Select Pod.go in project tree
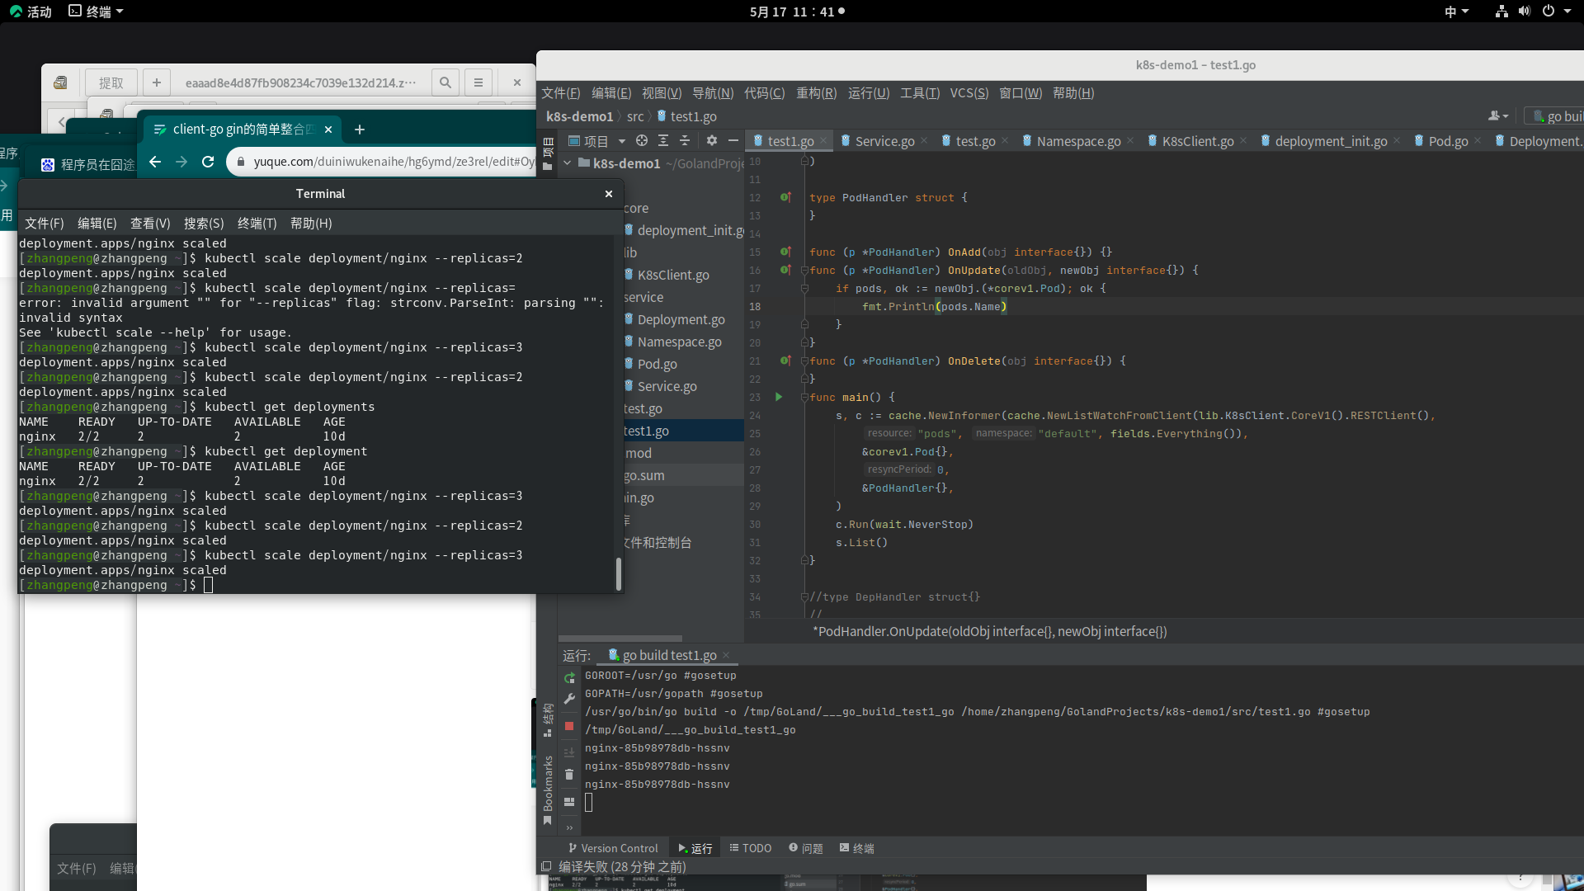Viewport: 1584px width, 891px height. (x=657, y=364)
